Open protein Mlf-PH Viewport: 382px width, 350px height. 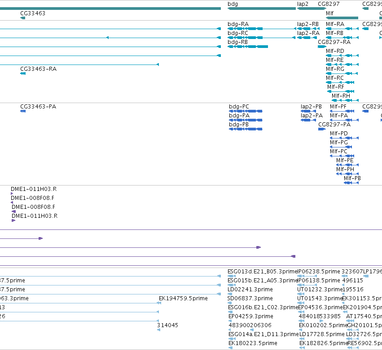click(x=345, y=170)
